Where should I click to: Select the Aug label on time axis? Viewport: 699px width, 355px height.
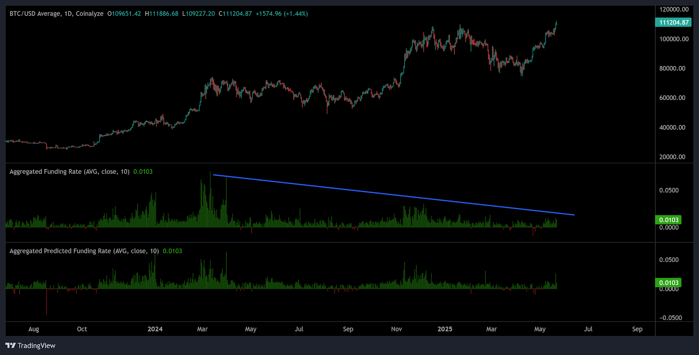pyautogui.click(x=34, y=329)
